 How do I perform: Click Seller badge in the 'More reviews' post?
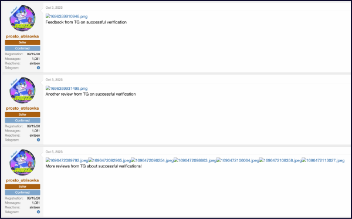tap(22, 187)
